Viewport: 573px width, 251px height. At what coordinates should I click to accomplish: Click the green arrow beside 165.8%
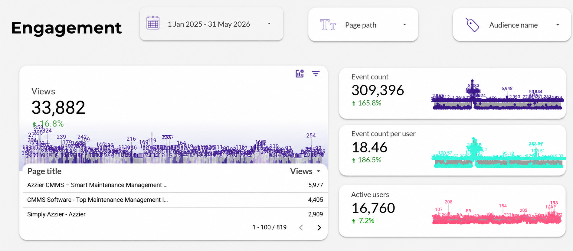[354, 103]
